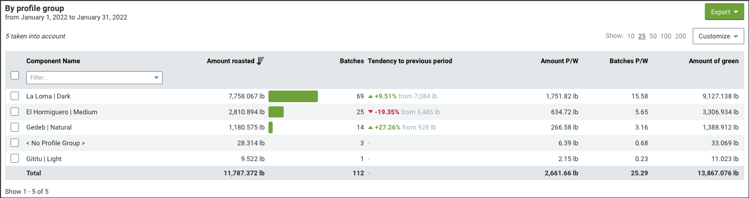749x198 pixels.
Task: Open the Export dropdown
Action: 724,12
